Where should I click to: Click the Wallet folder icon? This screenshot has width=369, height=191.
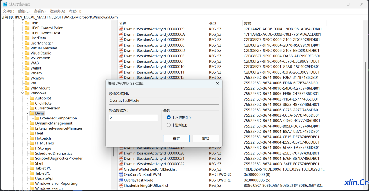[27, 68]
